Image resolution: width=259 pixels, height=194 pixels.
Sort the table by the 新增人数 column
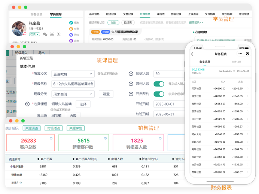109,159
